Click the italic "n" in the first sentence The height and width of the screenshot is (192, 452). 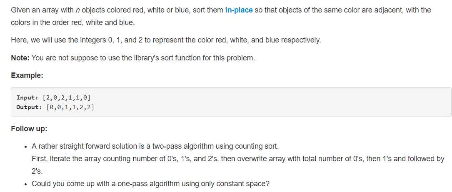click(x=77, y=11)
